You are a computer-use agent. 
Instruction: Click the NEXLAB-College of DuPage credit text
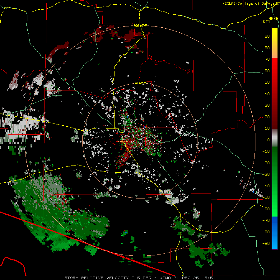point(250,3)
